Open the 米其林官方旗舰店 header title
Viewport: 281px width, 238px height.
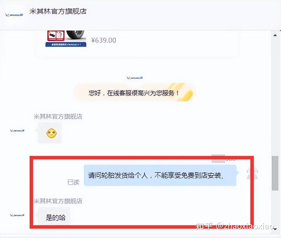coord(58,11)
